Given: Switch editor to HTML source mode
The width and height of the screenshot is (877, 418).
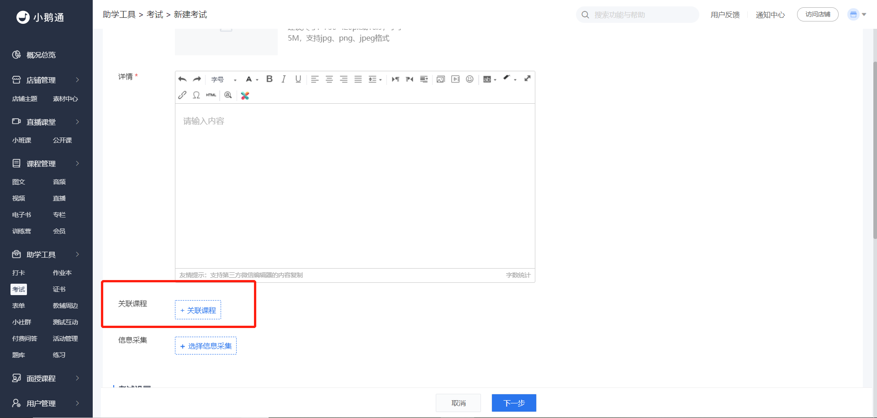Looking at the screenshot, I should tap(211, 95).
